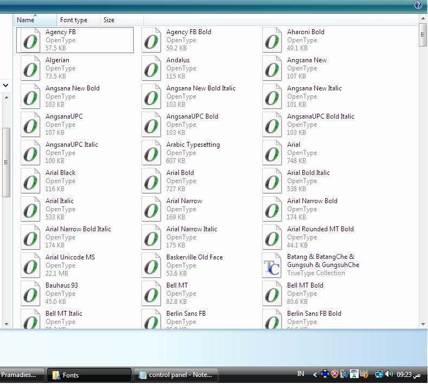The width and height of the screenshot is (428, 384).
Task: Click the left pane scroll-down arrow
Action: [7, 324]
